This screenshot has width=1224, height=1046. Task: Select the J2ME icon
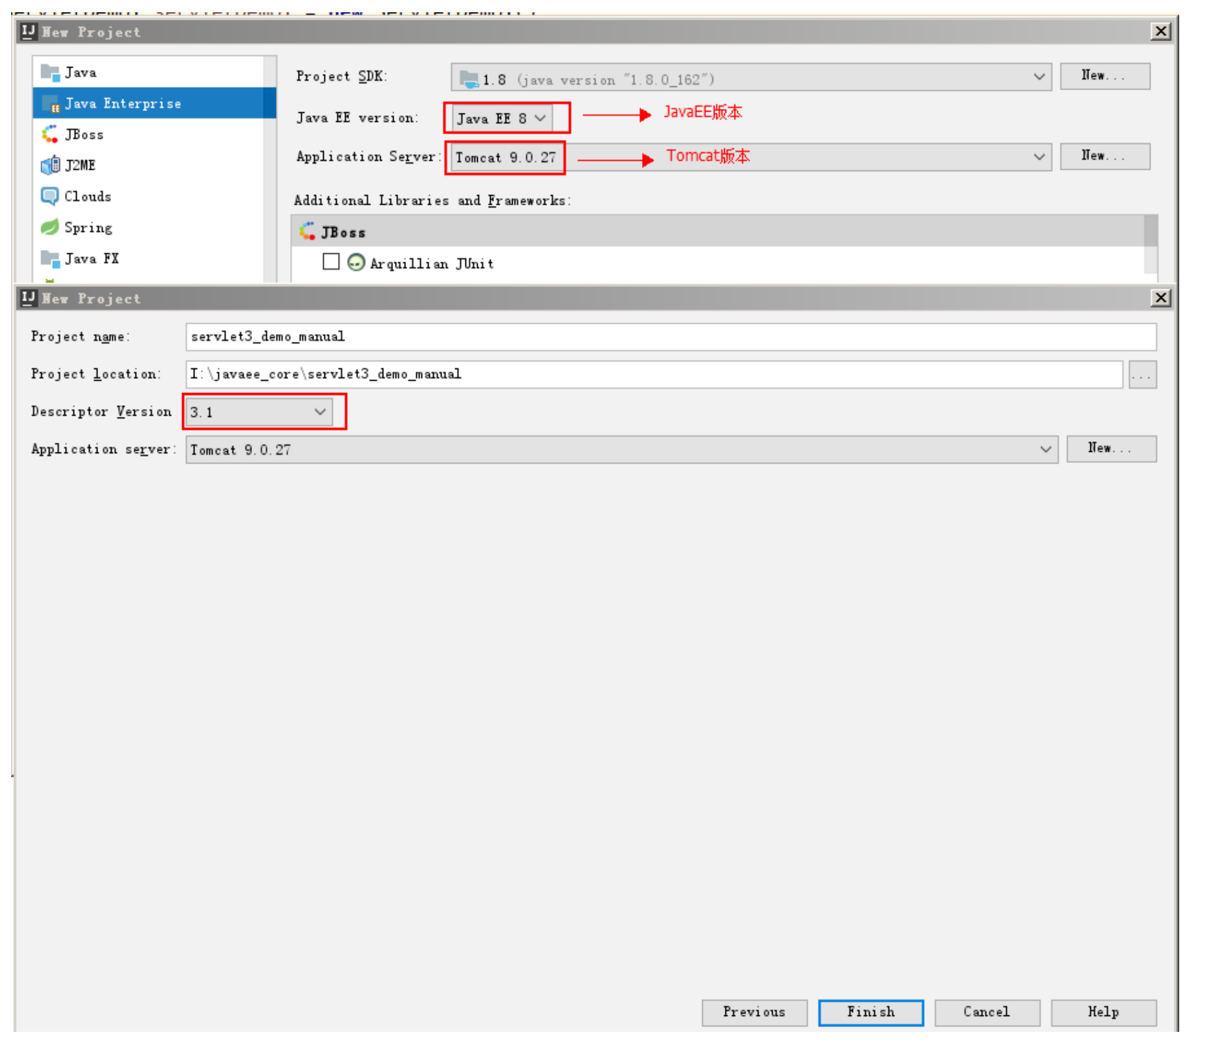coord(50,165)
